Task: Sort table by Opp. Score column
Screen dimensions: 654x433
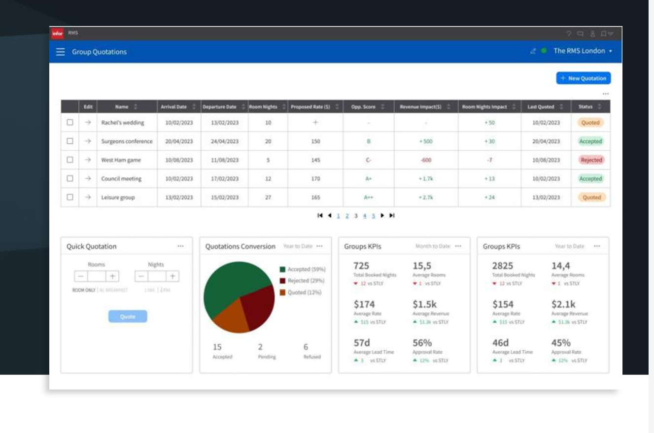Action: click(383, 107)
